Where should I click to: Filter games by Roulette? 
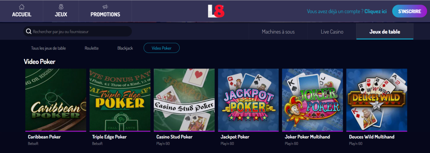(92, 48)
